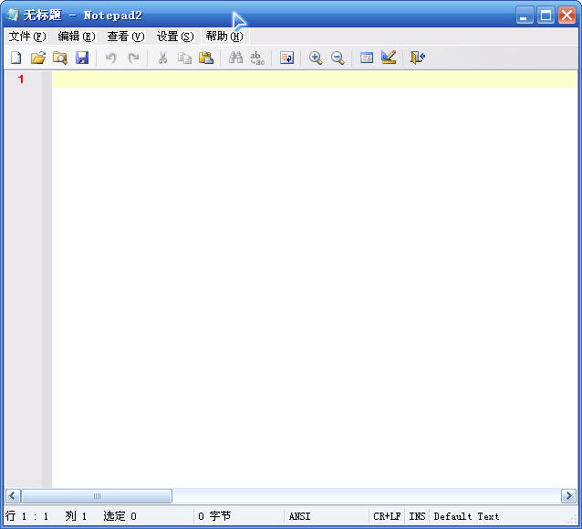Expand the 查看(V) menu
Screen dimensions: 582x529
125,37
